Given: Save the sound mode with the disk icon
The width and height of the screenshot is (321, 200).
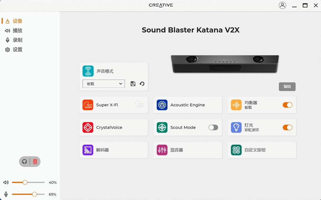Looking at the screenshot, I should click(133, 84).
